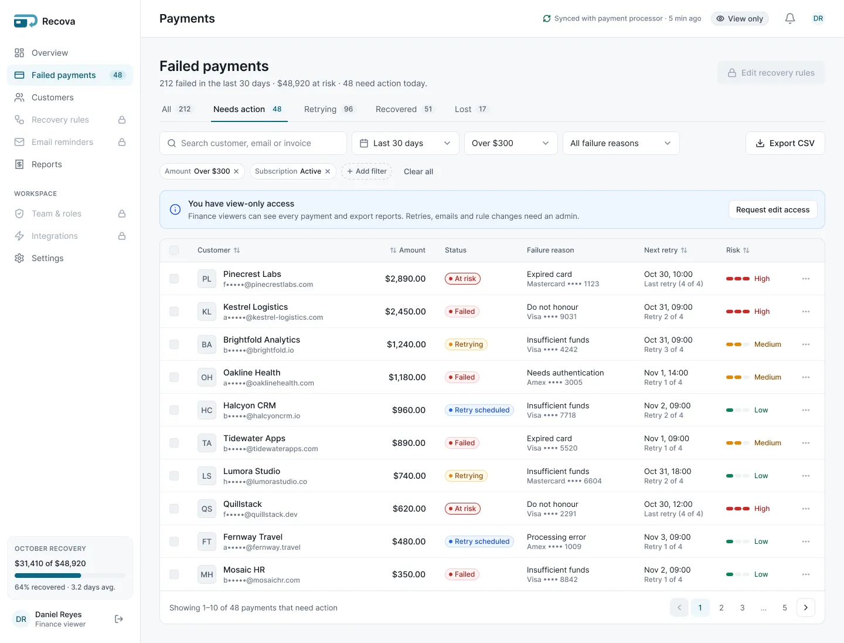This screenshot has height=643, width=844.
Task: Open row actions menu for Halcyon CRM
Action: (806, 410)
